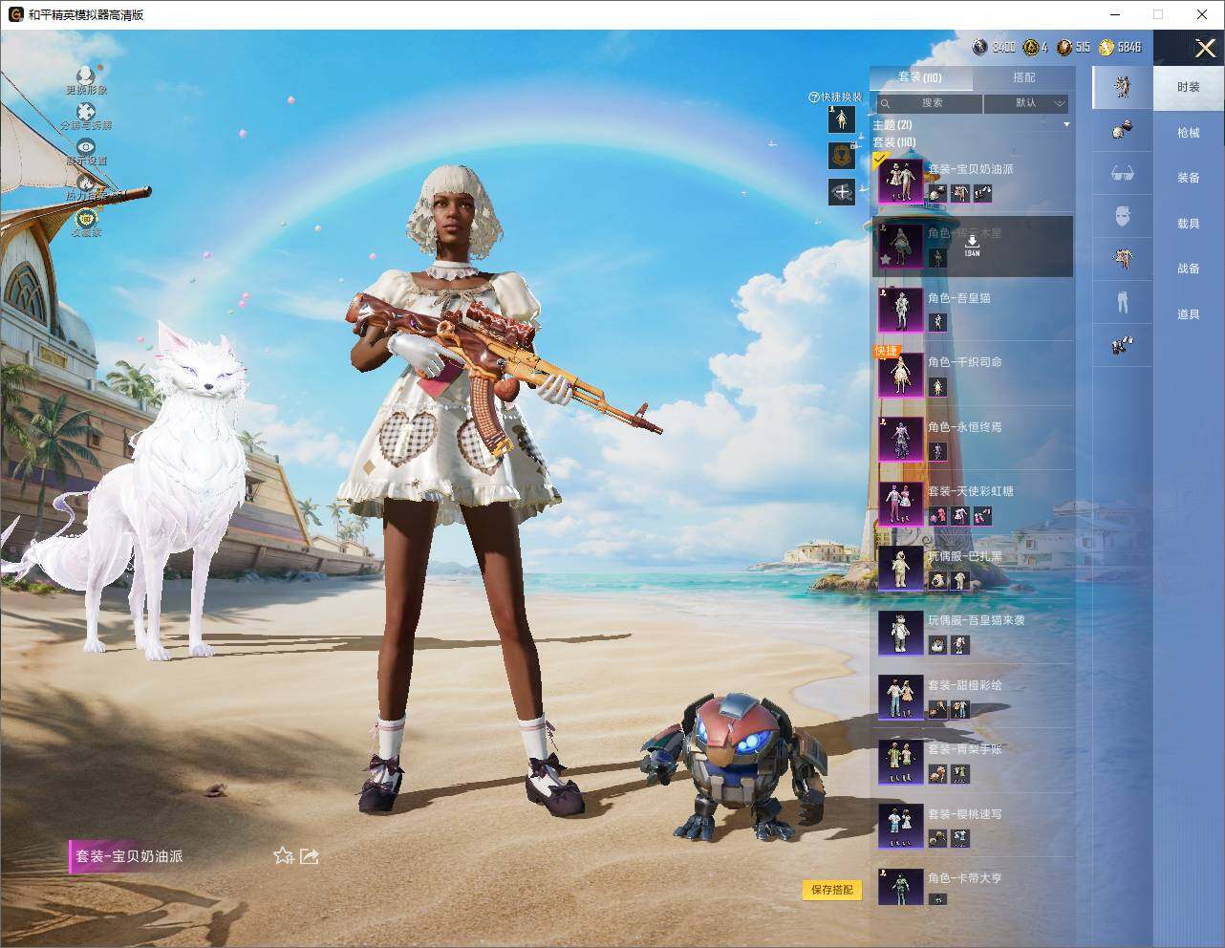Select the 角色-吾皇猫 row
The height and width of the screenshot is (948, 1225).
click(x=973, y=310)
